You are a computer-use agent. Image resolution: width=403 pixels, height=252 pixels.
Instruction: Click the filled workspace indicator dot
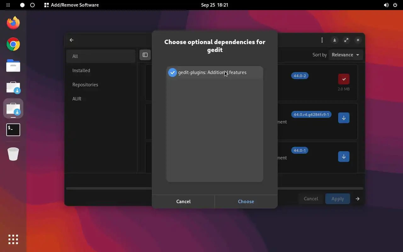22,5
